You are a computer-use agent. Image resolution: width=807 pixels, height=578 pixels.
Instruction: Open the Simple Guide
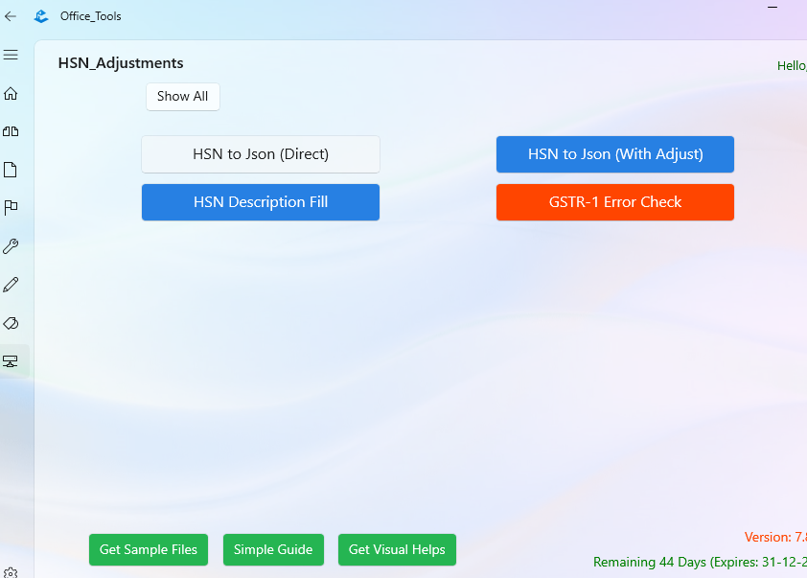pyautogui.click(x=273, y=549)
